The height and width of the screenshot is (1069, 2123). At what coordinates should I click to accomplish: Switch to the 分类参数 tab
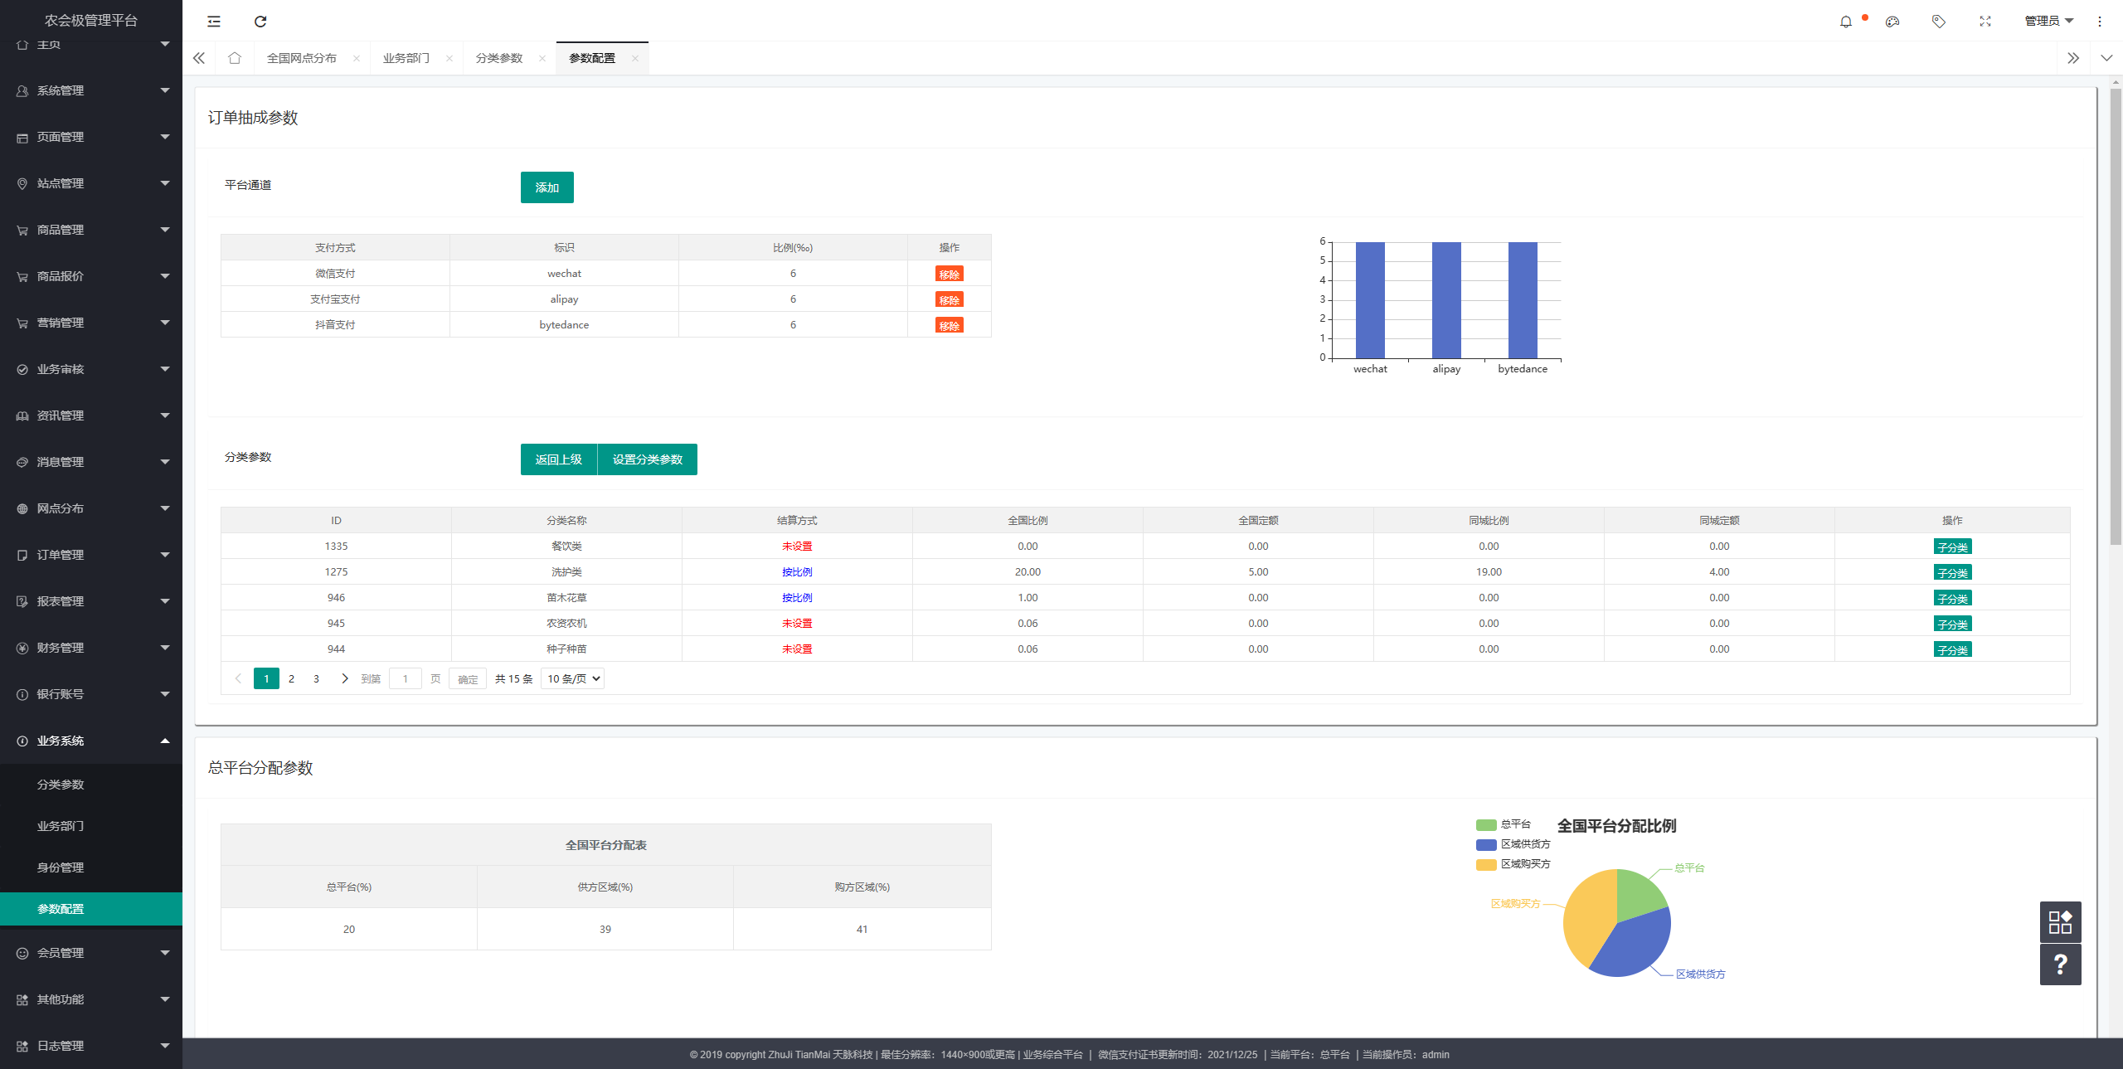click(x=499, y=58)
